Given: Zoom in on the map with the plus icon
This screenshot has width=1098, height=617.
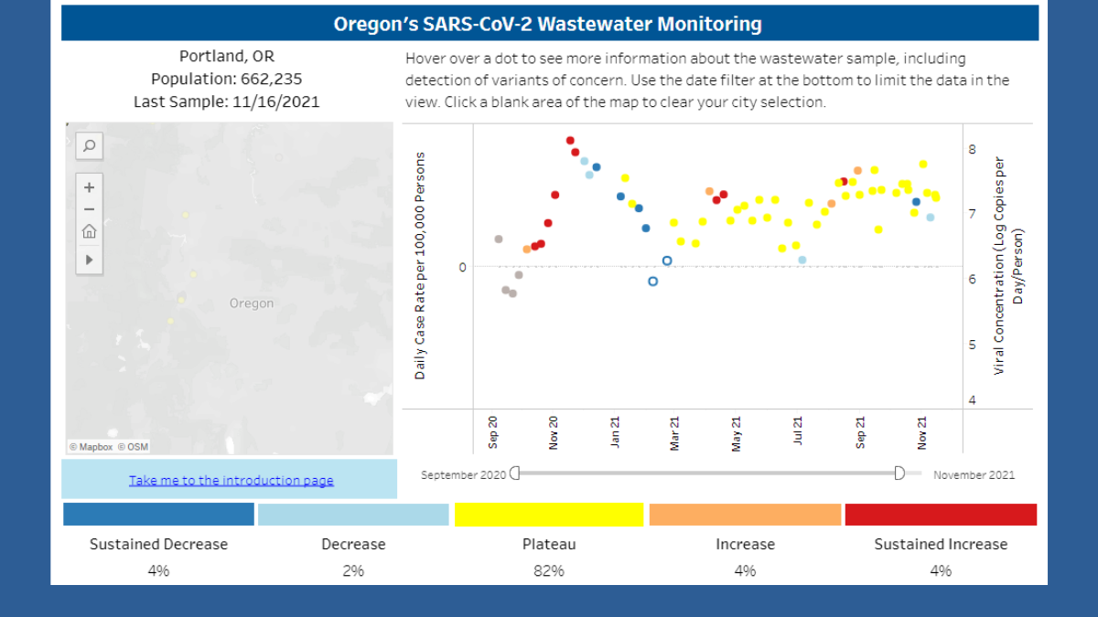Looking at the screenshot, I should click(89, 186).
